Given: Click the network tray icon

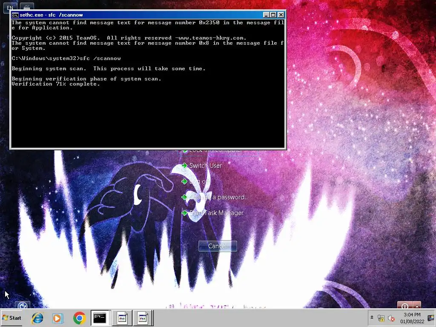Looking at the screenshot, I should click(381, 318).
